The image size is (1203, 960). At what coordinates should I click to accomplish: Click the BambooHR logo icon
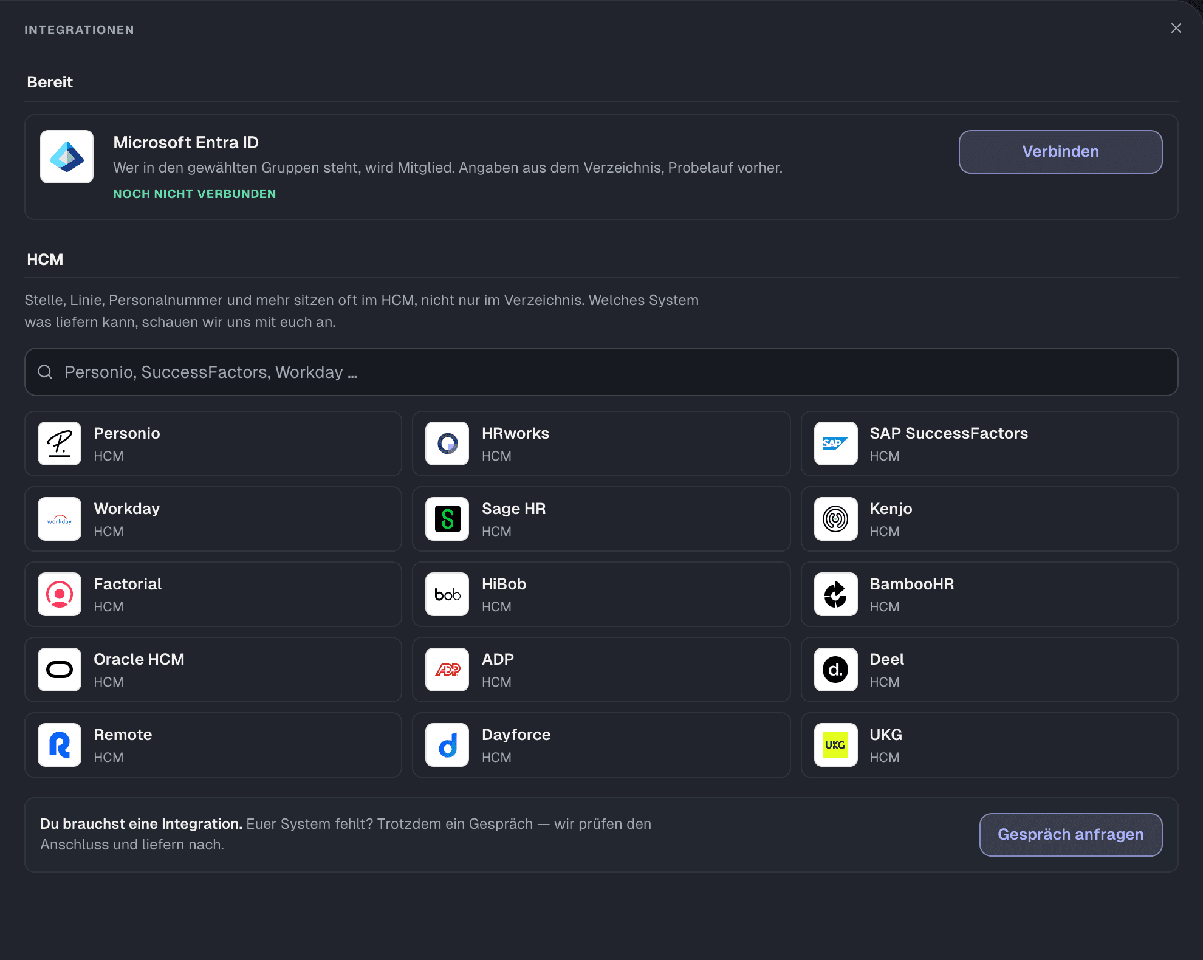click(835, 594)
